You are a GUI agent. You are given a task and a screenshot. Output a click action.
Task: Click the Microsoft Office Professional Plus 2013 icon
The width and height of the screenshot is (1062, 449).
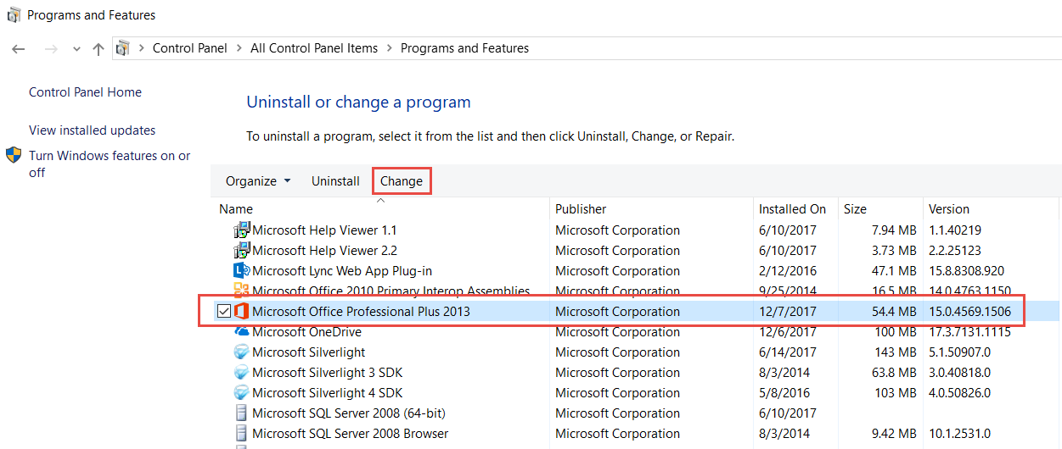(241, 312)
